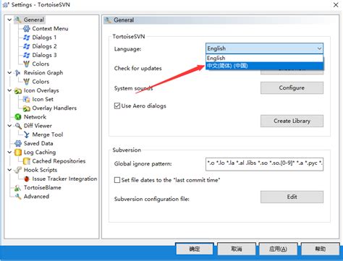The width and height of the screenshot is (343, 261).
Task: Click the Diff Viewer magnifier icon
Action: coord(18,126)
